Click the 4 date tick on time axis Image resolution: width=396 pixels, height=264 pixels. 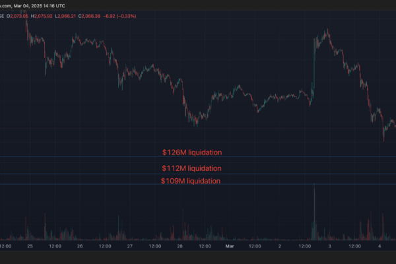click(381, 246)
